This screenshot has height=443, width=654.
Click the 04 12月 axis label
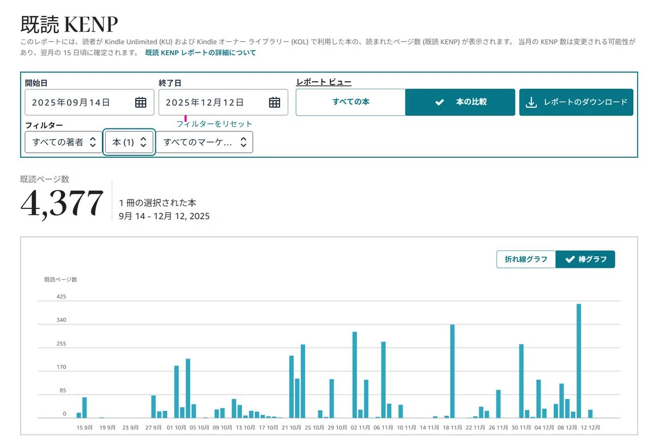[544, 428]
